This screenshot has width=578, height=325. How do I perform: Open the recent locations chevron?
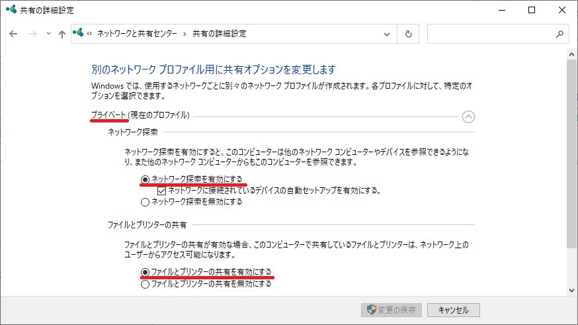[x=48, y=34]
